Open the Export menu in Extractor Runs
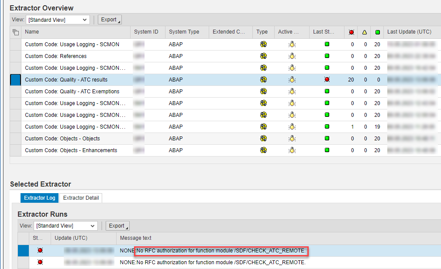This screenshot has width=441, height=269. point(117,226)
